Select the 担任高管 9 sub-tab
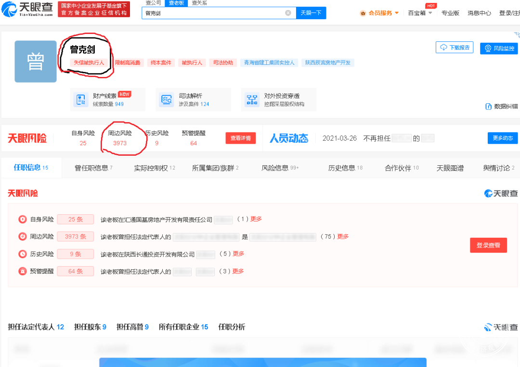The image size is (520, 367). point(133,327)
